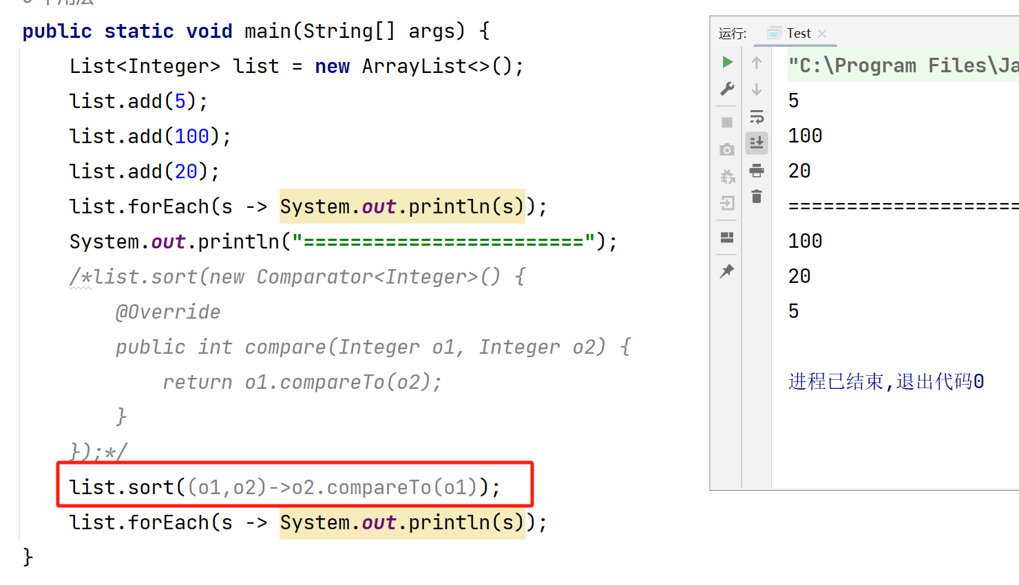This screenshot has height=585, width=1019.
Task: Click the List<Integer> list declaration line
Action: pos(297,67)
